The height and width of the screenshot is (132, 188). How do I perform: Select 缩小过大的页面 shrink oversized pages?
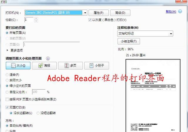[7, 86]
